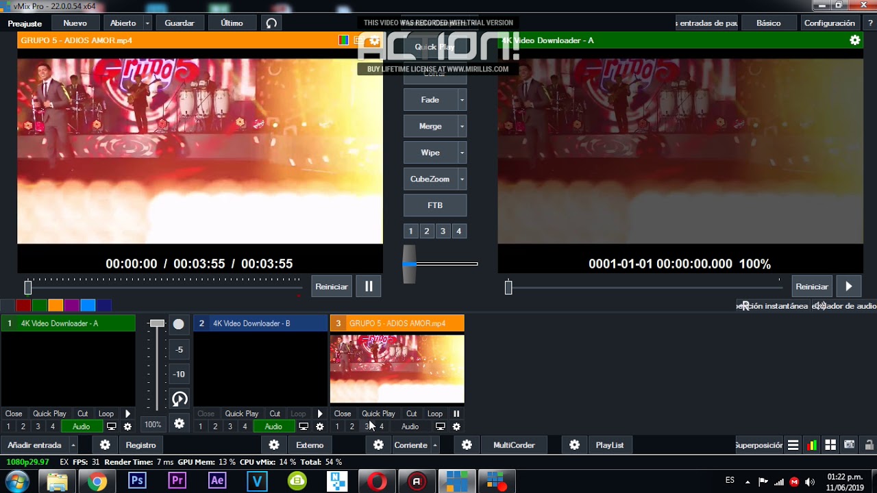Click headphones/reset icon in audio strip

[180, 399]
